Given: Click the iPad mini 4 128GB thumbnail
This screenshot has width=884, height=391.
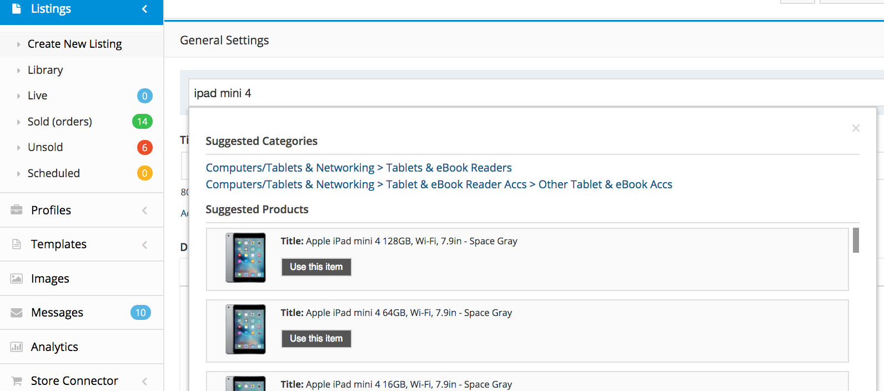Looking at the screenshot, I should point(245,258).
